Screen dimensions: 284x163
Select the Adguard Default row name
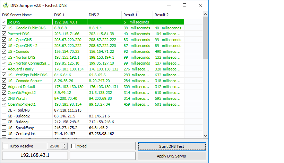coord(21,87)
